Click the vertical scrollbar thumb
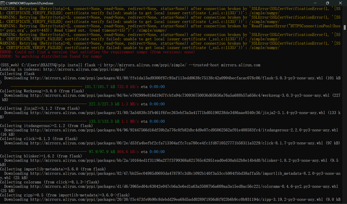Image resolution: width=347 pixels, height=204 pixels. (x=345, y=27)
